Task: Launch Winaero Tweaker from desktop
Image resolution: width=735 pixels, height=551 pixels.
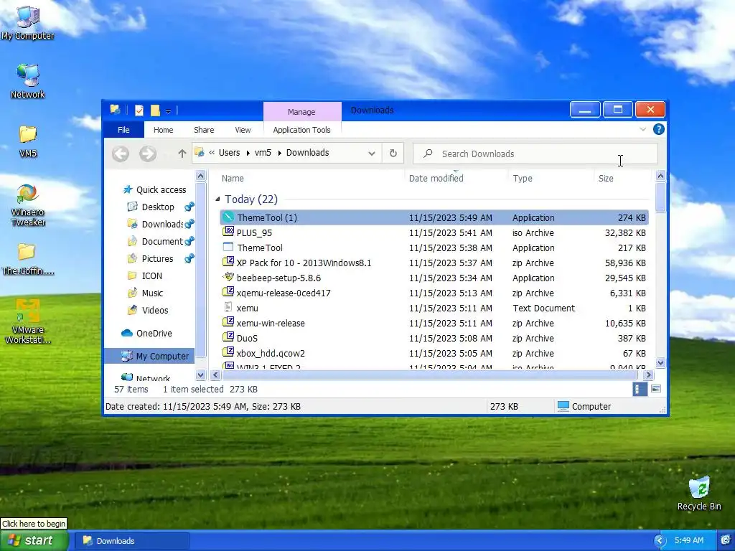Action: 28,205
